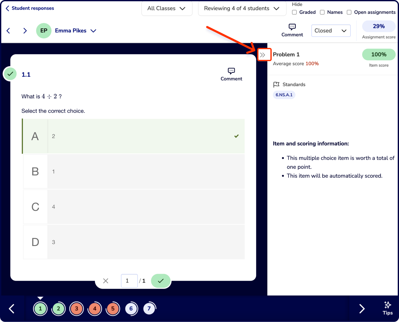Enable the Hide Graded checkbox

tap(294, 12)
